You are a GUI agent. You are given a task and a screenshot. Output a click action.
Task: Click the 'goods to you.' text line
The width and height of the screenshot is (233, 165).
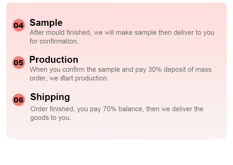click(x=51, y=118)
